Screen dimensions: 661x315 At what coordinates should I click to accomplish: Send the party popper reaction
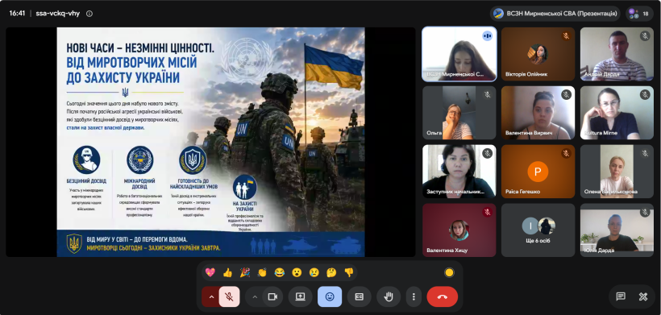[245, 272]
